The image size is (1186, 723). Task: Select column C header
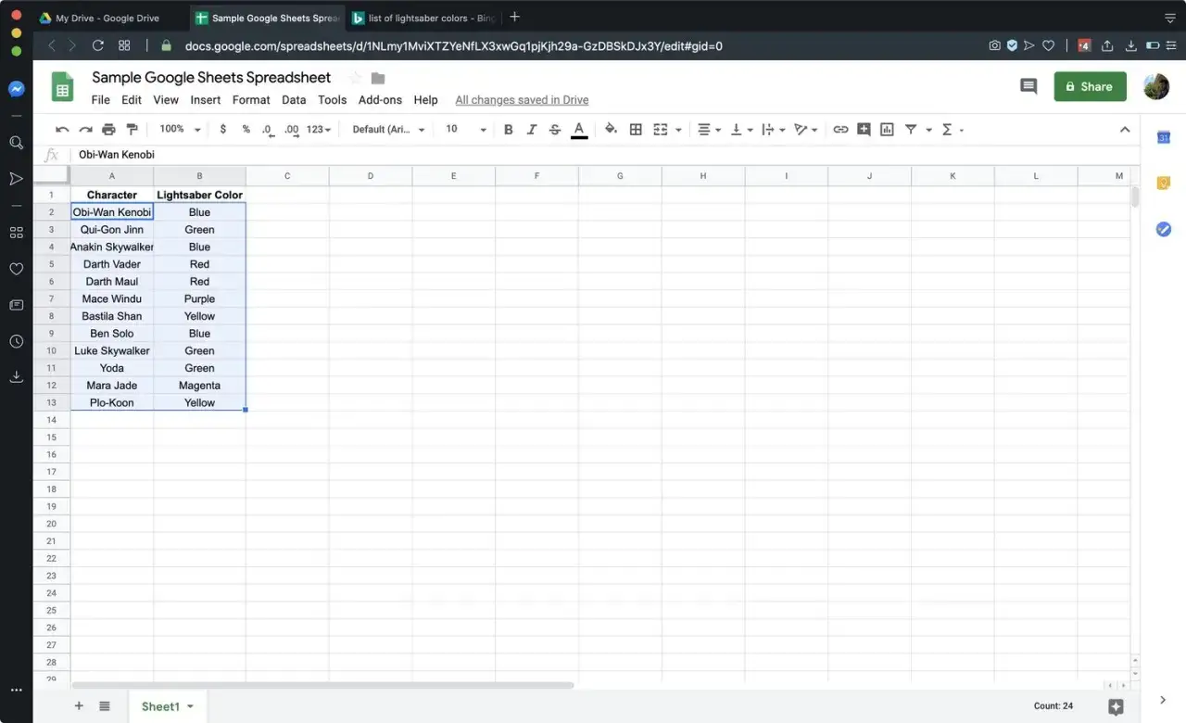tap(287, 176)
